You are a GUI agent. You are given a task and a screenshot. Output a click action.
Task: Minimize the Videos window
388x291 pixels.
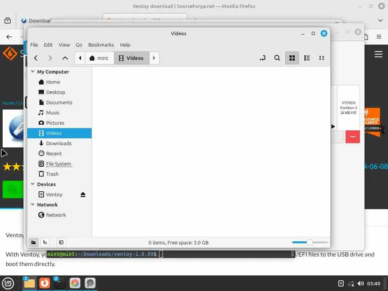point(303,33)
